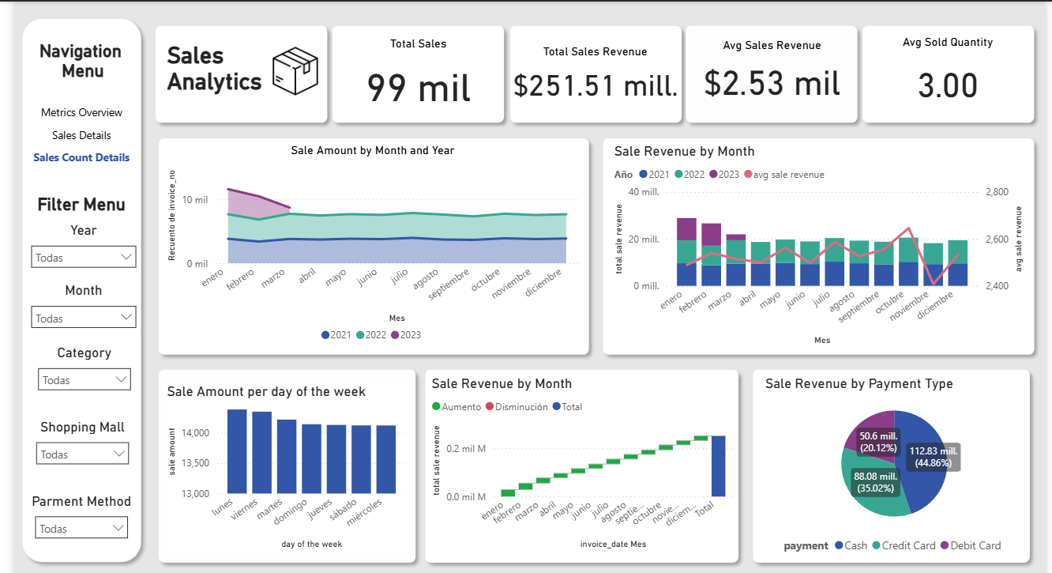
Task: Go to the Sales Details page
Action: click(81, 135)
